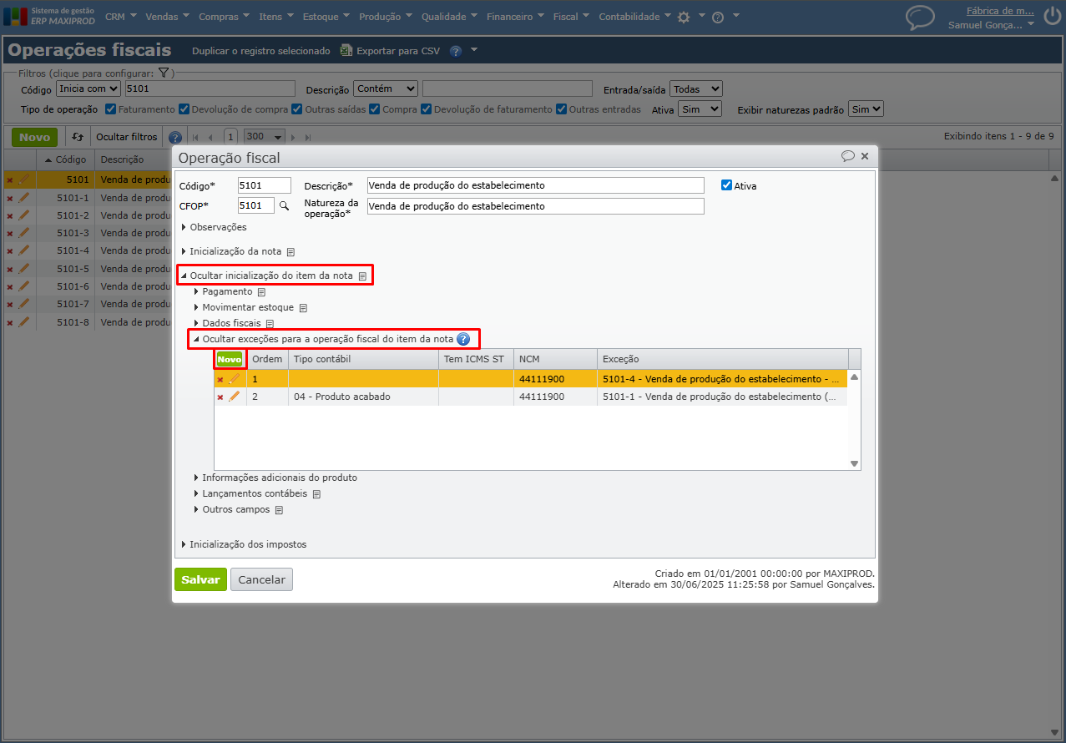Click the filter funnel configuration icon
The width and height of the screenshot is (1066, 743).
click(x=164, y=73)
